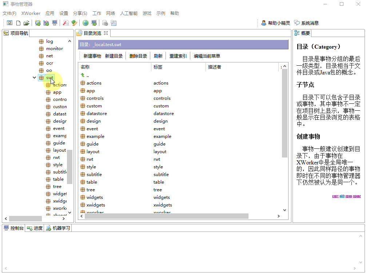
Task: Click the form layout toolbar icon
Action: pyautogui.click(x=114, y=23)
